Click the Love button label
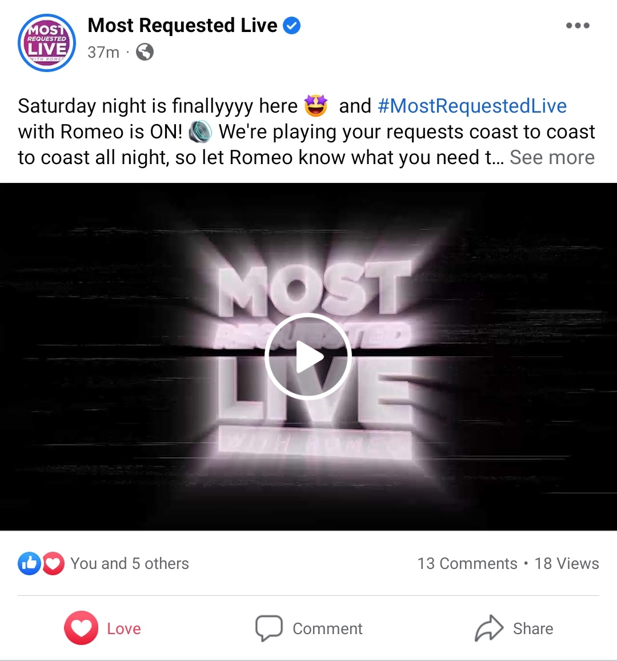617x661 pixels. [x=124, y=628]
